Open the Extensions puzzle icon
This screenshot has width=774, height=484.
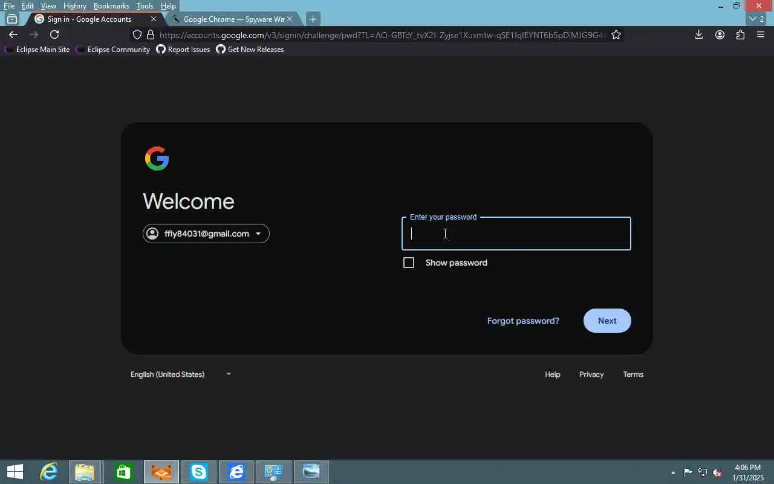(740, 34)
